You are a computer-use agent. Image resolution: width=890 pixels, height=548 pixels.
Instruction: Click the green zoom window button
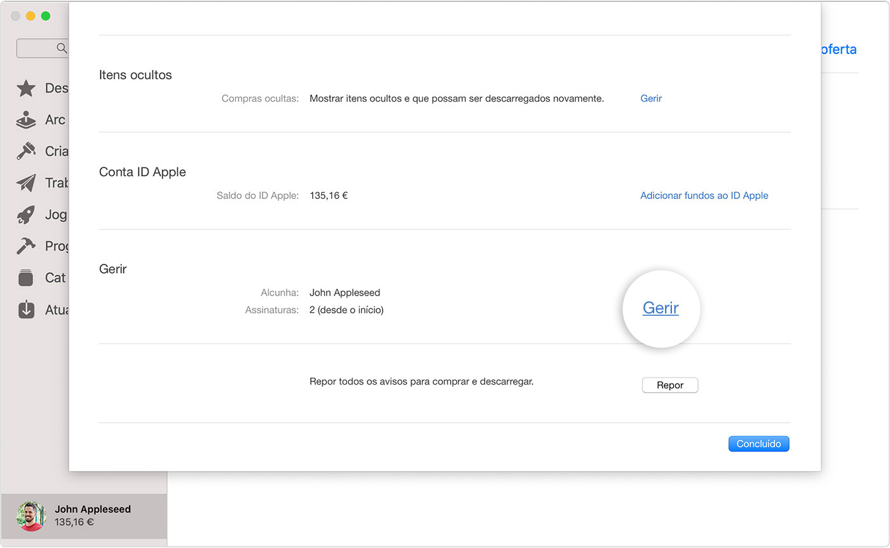[46, 16]
